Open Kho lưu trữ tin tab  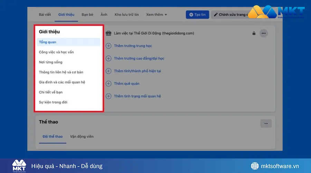point(126,15)
